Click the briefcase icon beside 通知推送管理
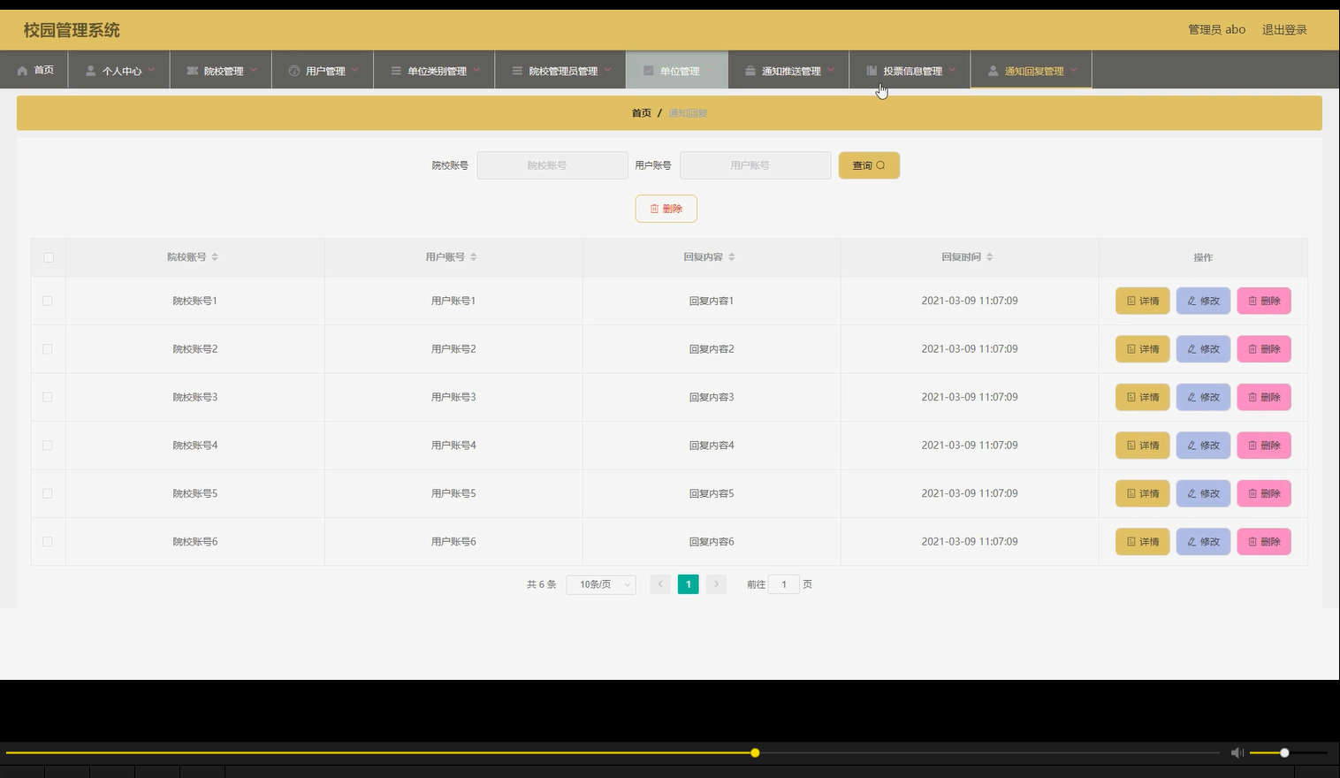1340x778 pixels. point(750,71)
